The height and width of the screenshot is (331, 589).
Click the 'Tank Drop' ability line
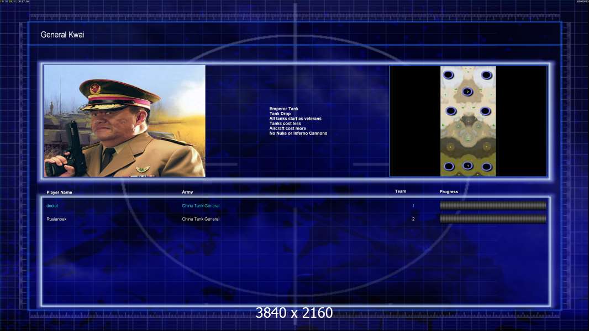point(280,114)
